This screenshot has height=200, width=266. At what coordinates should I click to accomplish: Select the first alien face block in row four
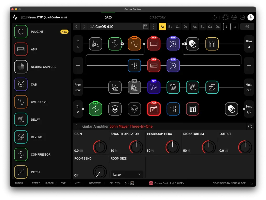coord(115,109)
